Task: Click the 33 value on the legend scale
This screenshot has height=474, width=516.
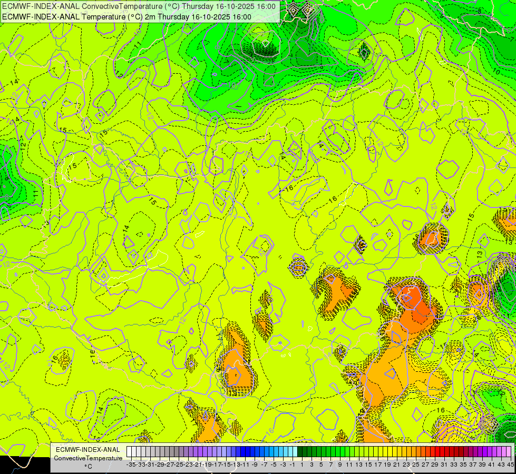Action: click(454, 465)
